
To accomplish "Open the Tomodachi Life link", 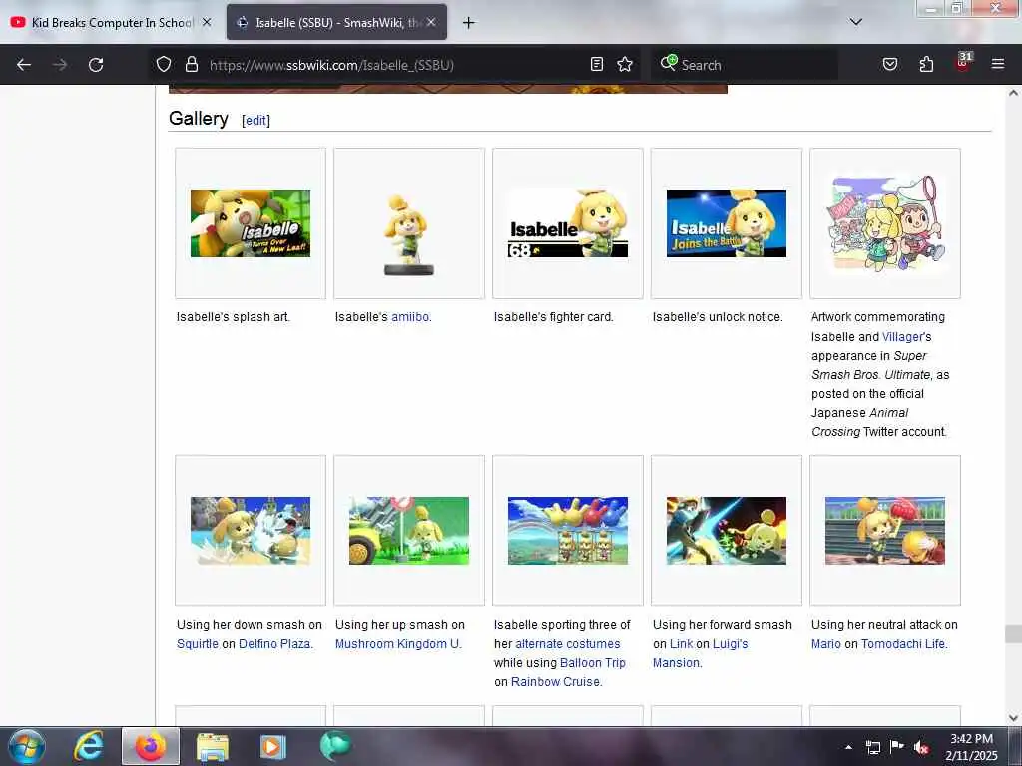I will click(x=902, y=644).
